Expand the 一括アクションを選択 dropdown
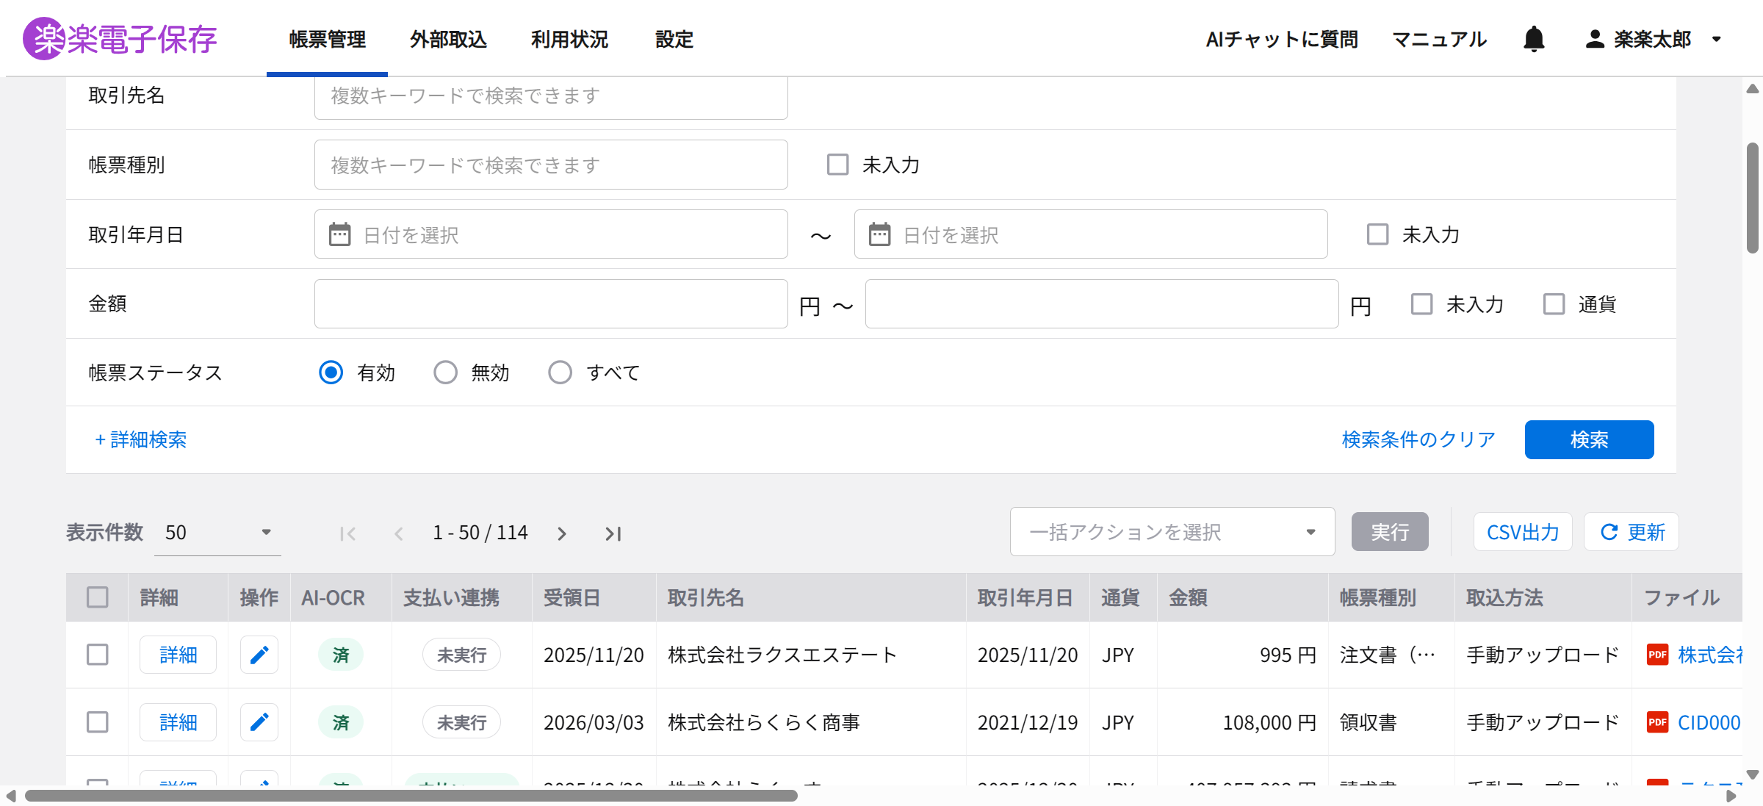 [1172, 532]
